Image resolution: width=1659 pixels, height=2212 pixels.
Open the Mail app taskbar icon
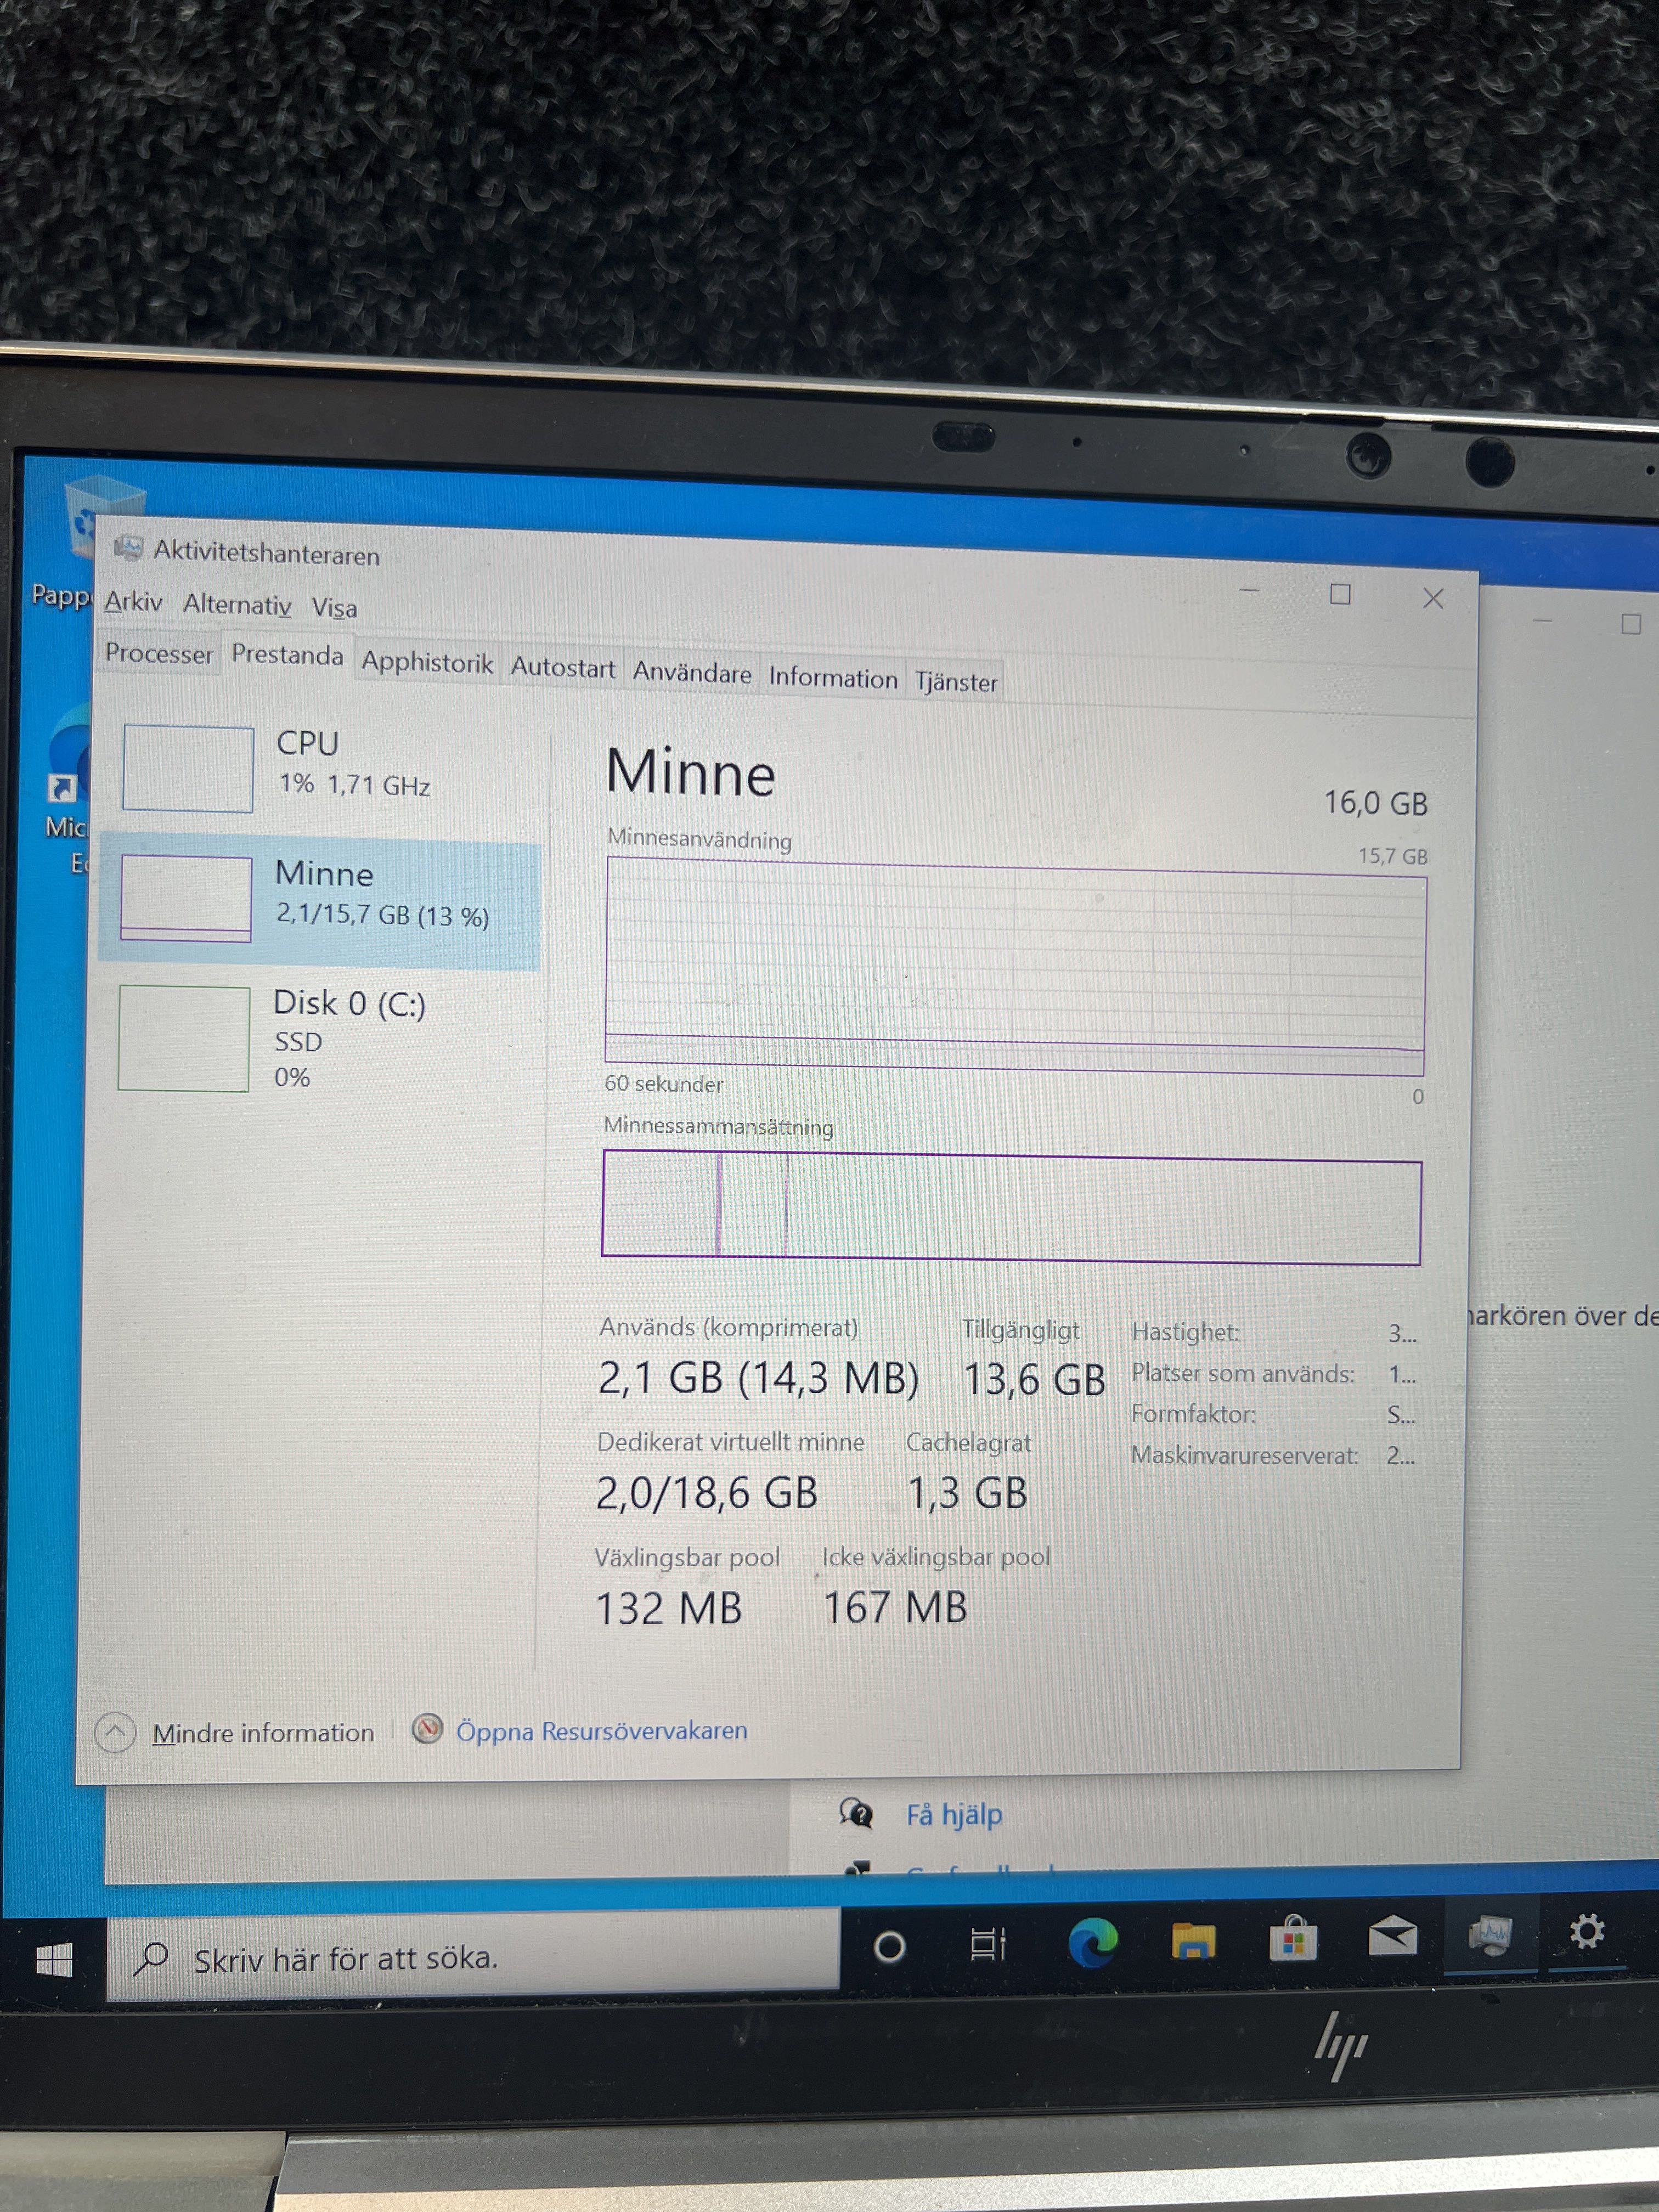pyautogui.click(x=1392, y=1937)
